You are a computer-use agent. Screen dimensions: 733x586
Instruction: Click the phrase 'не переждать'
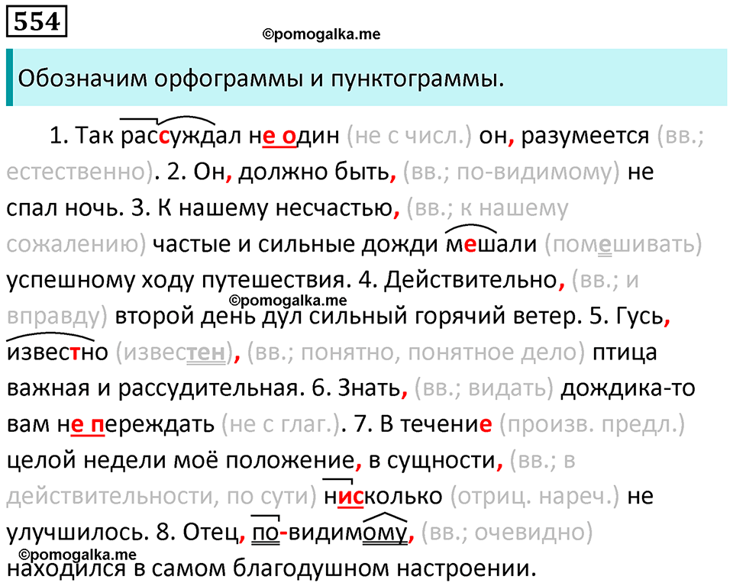pos(136,424)
